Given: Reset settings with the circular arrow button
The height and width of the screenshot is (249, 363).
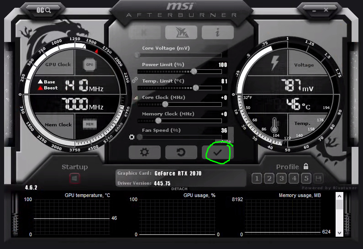Looking at the screenshot, I should pyautogui.click(x=181, y=152).
